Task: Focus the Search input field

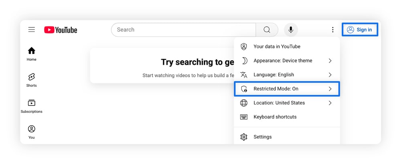Action: [183, 30]
